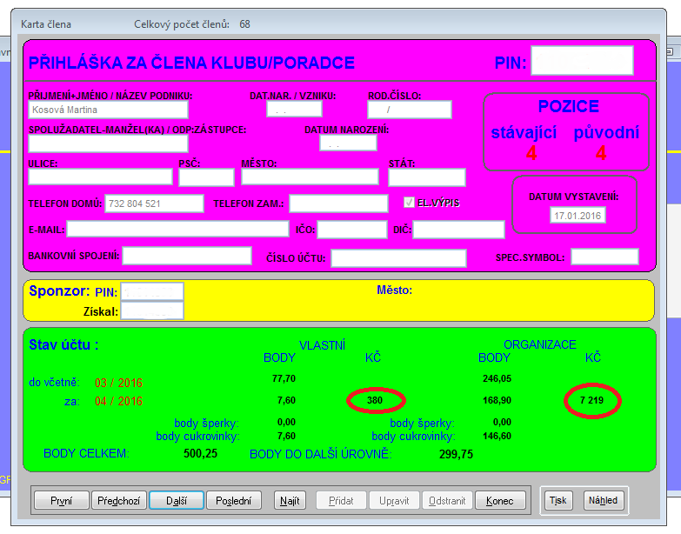Toggle the EL.VÝPIS checkbox
The image size is (681, 534).
pyautogui.click(x=410, y=203)
